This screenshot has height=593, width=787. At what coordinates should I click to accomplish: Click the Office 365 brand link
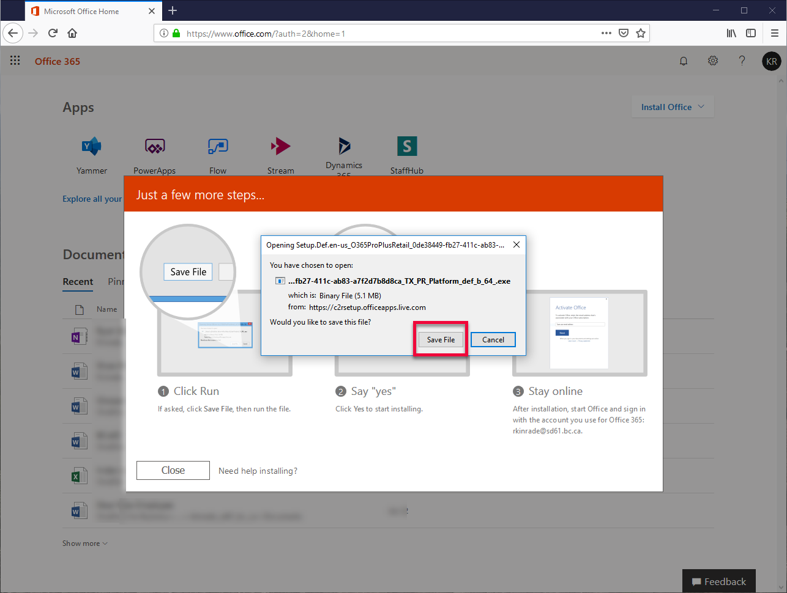point(58,61)
